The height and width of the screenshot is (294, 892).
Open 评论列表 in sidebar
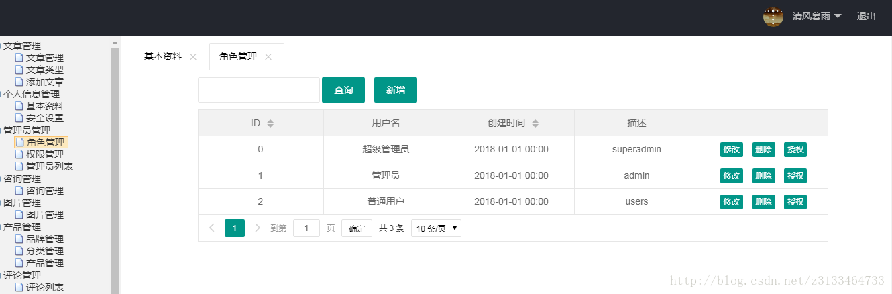coord(45,287)
